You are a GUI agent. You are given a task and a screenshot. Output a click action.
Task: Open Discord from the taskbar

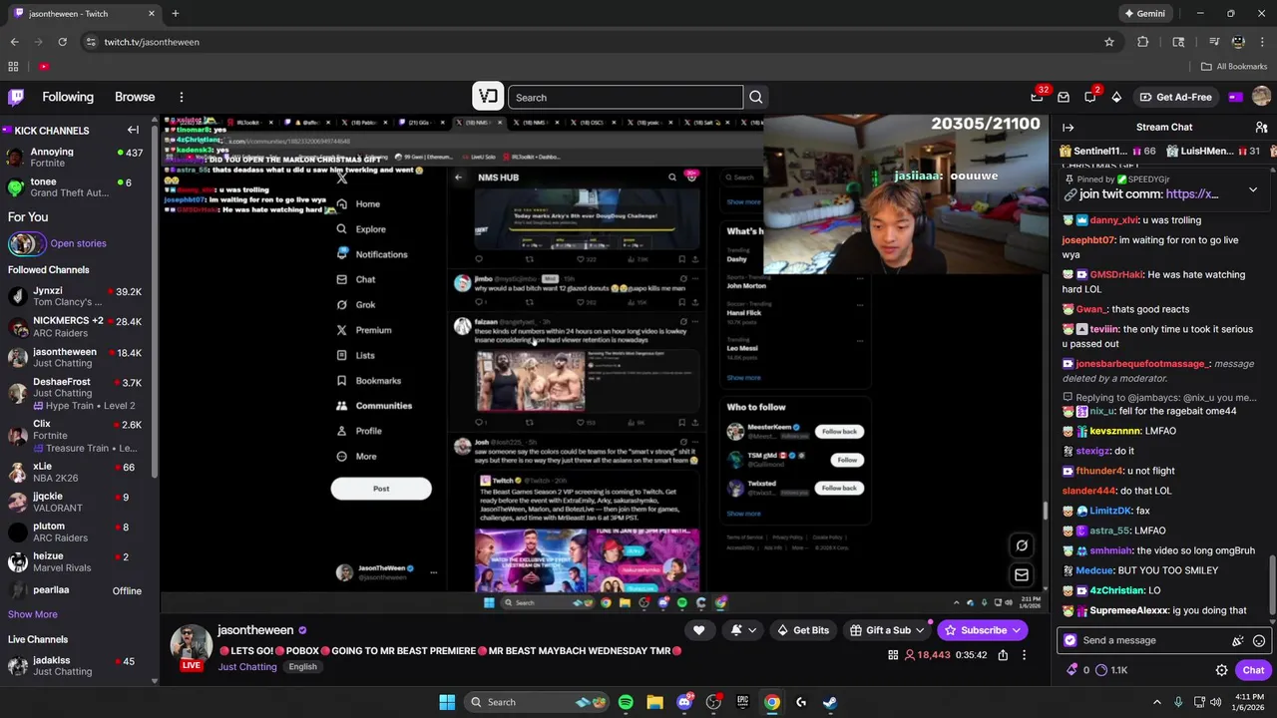coord(684,702)
